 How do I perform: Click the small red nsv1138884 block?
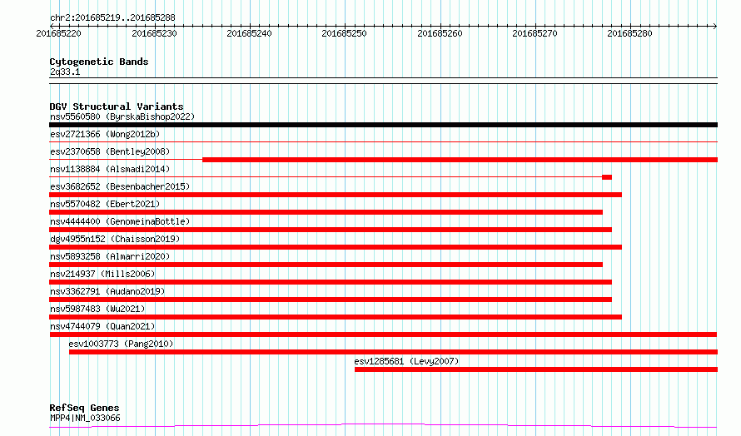pos(607,177)
